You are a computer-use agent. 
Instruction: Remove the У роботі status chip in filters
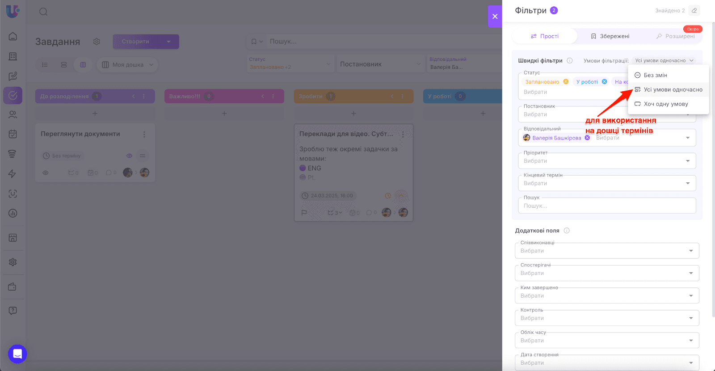point(604,82)
